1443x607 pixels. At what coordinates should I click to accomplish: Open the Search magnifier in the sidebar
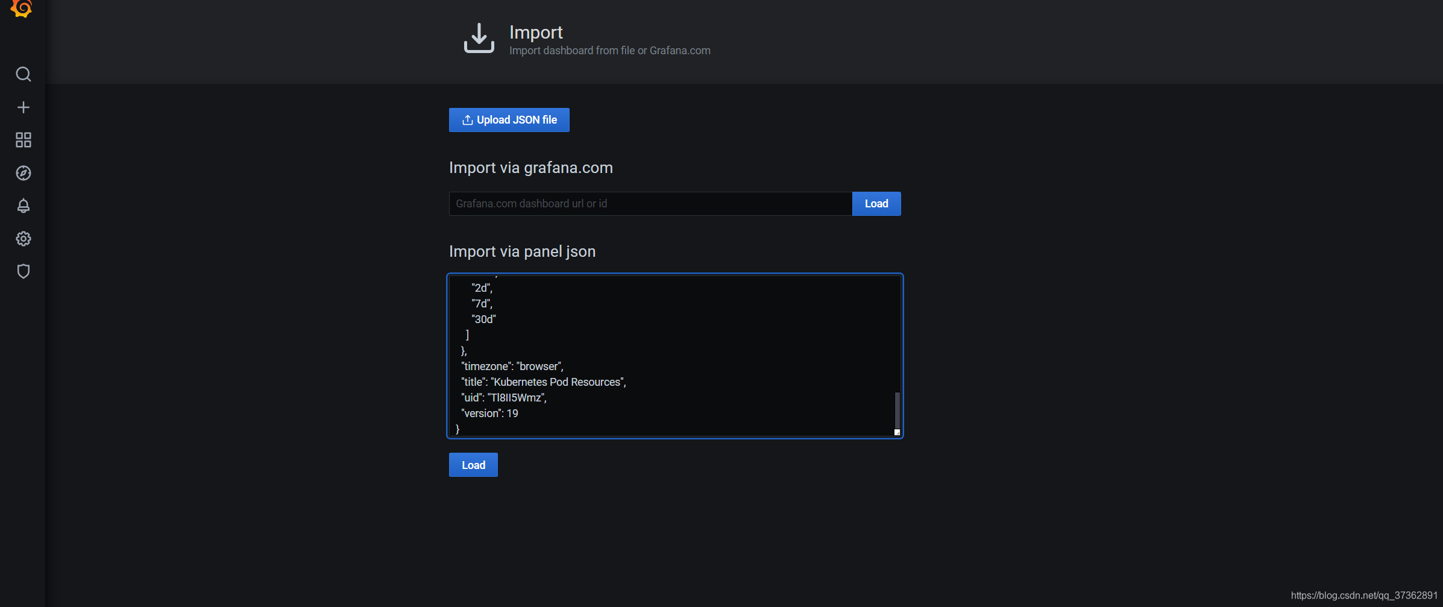(24, 74)
